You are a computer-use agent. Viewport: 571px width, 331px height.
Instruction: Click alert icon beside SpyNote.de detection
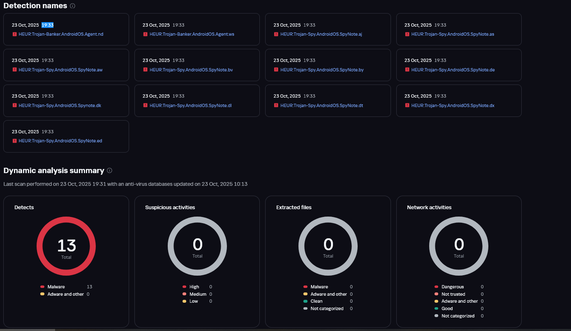407,70
